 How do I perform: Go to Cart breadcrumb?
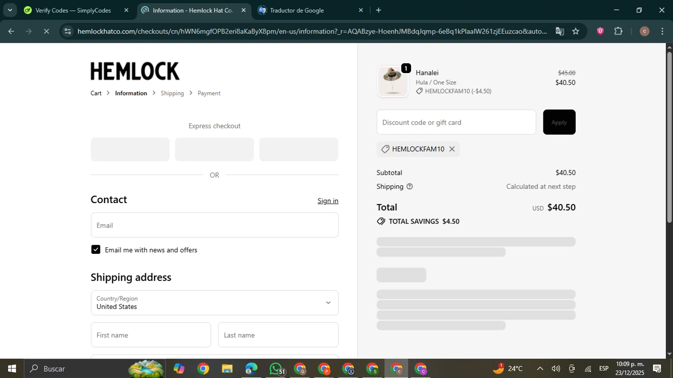tap(96, 93)
